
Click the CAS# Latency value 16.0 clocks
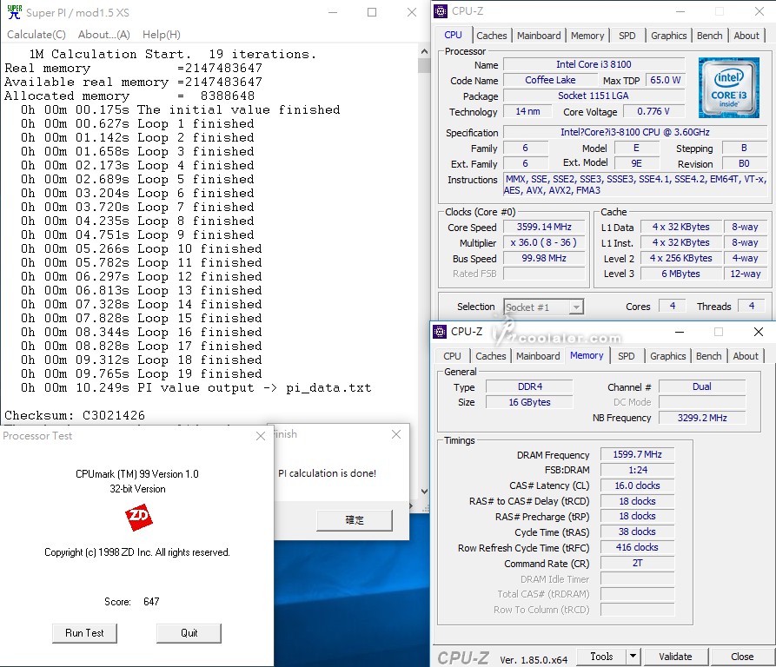[x=637, y=485]
